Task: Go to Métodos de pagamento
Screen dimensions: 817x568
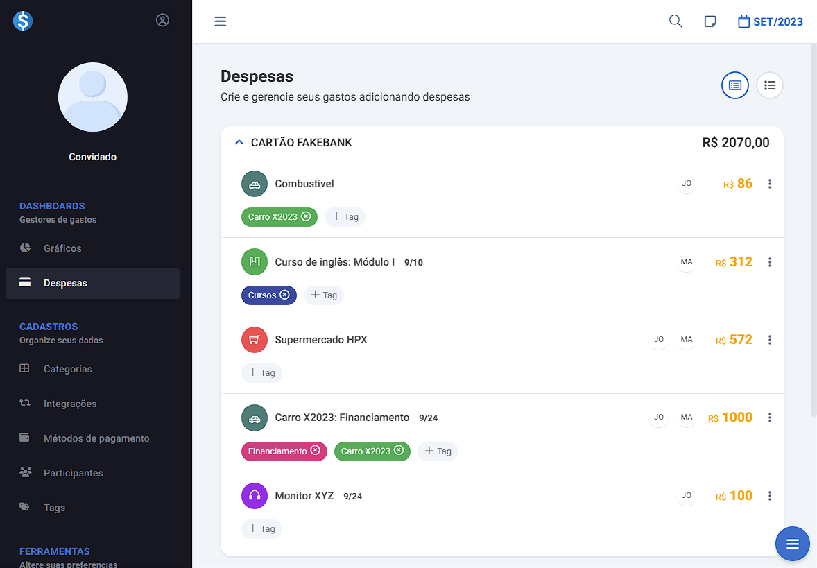Action: 96,438
